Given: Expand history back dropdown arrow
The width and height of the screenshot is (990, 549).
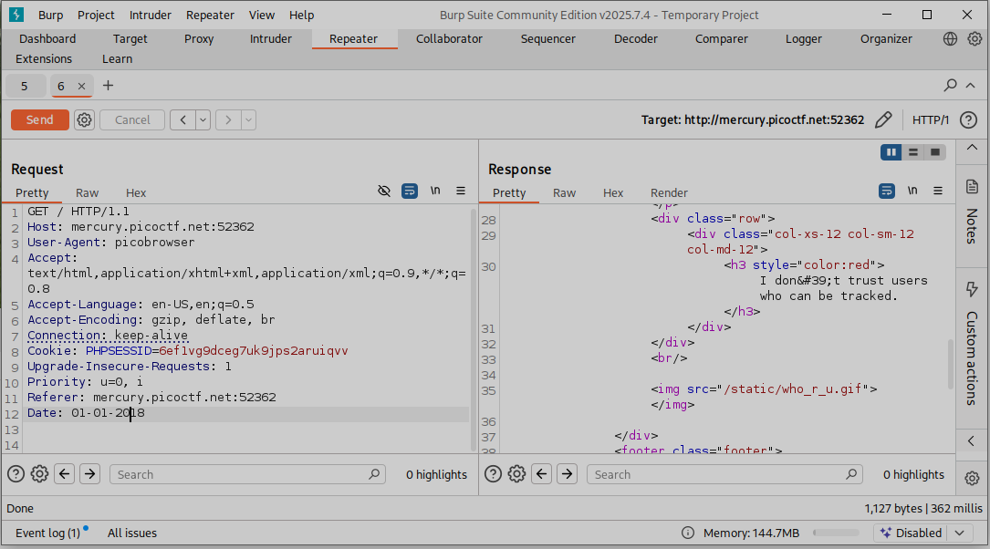Looking at the screenshot, I should coord(203,119).
